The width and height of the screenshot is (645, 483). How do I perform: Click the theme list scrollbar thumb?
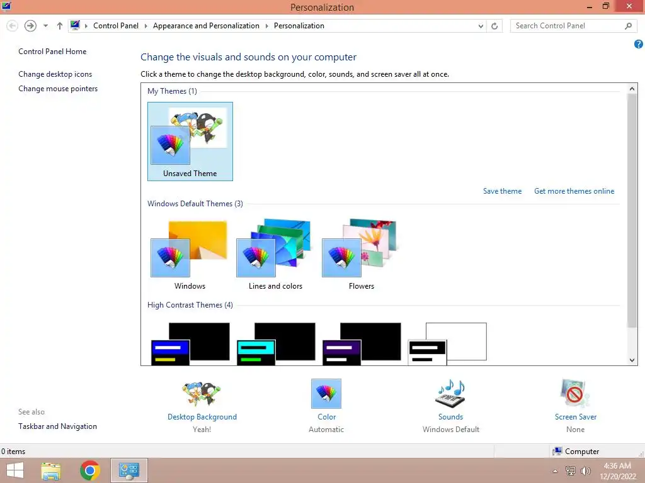click(632, 210)
